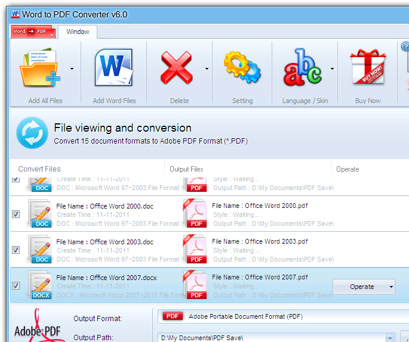Click Output Path text of Office Word 2003.pdf row

pyautogui.click(x=273, y=259)
